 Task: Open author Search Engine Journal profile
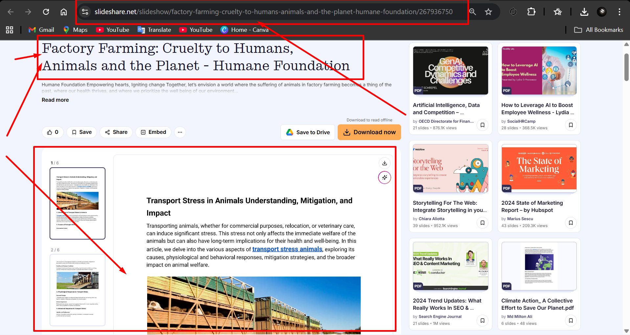(x=440, y=317)
